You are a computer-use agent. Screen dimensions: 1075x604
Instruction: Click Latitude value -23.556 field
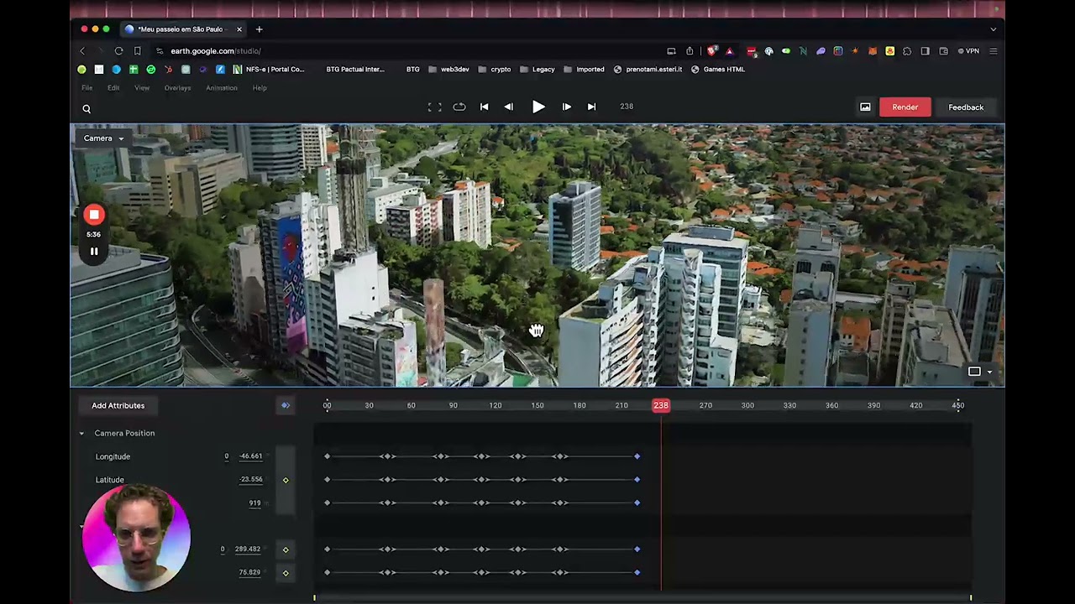pos(251,480)
